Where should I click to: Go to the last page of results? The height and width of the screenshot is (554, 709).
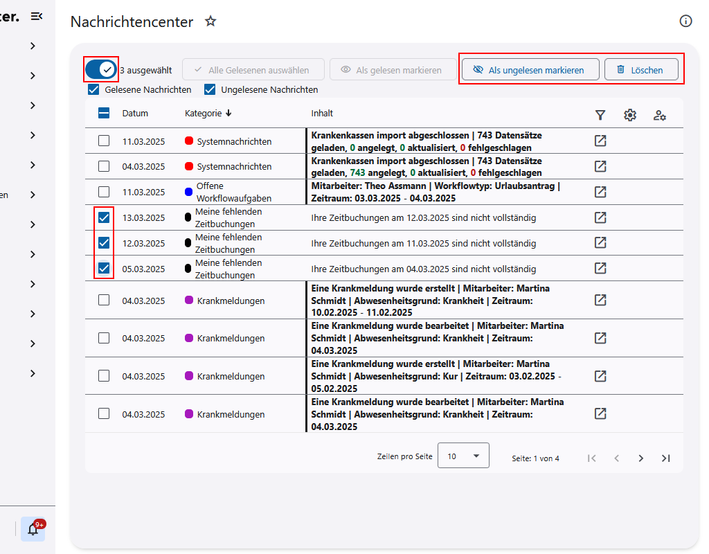click(x=665, y=458)
